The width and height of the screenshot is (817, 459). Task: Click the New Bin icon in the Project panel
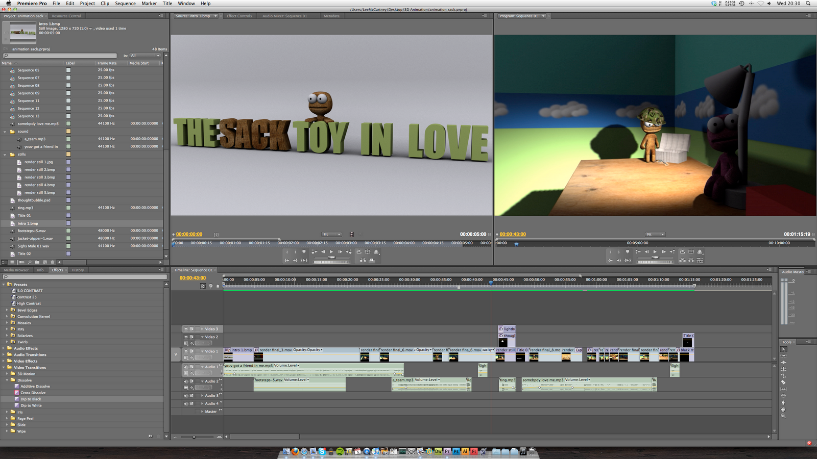36,262
